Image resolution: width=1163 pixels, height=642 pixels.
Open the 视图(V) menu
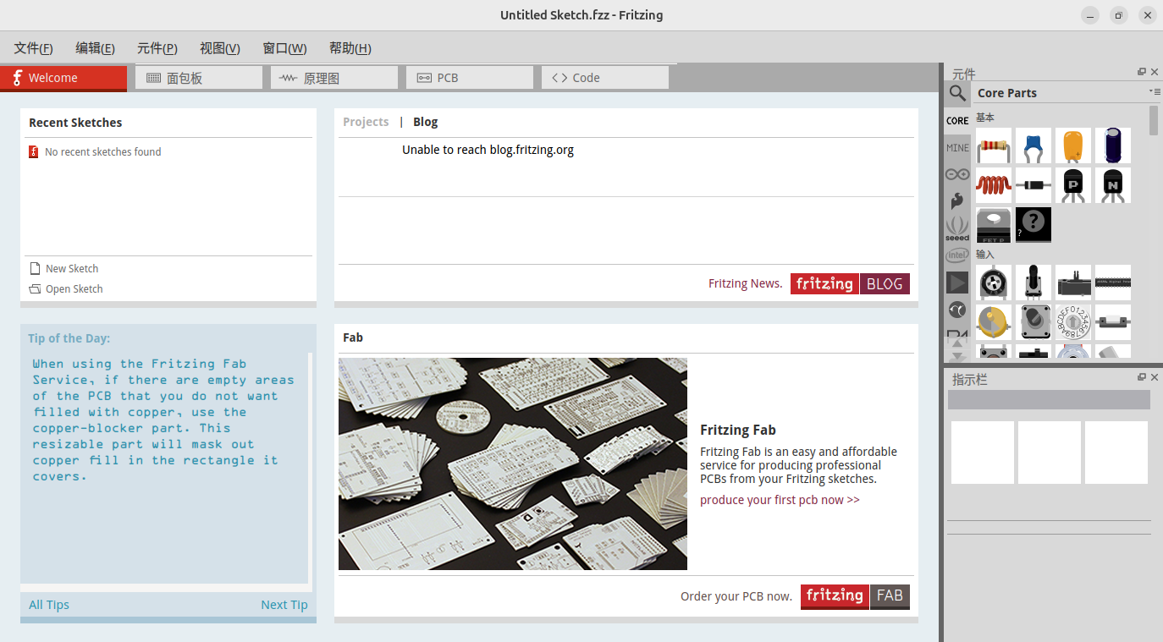[x=220, y=48]
